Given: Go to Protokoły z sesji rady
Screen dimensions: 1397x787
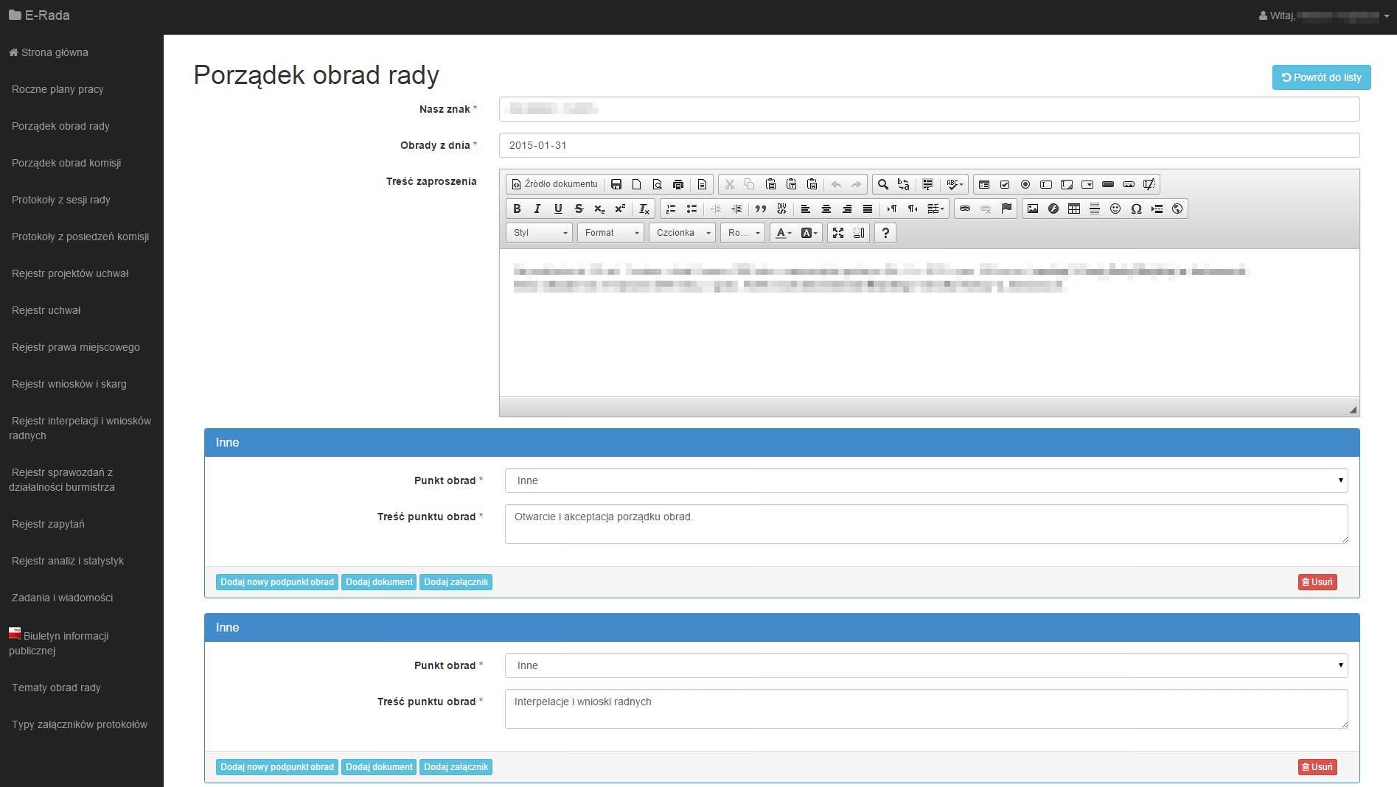Looking at the screenshot, I should 61,200.
